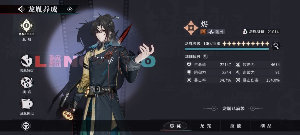
Task: Switch to the 总览 tab
Action: [x=175, y=126]
